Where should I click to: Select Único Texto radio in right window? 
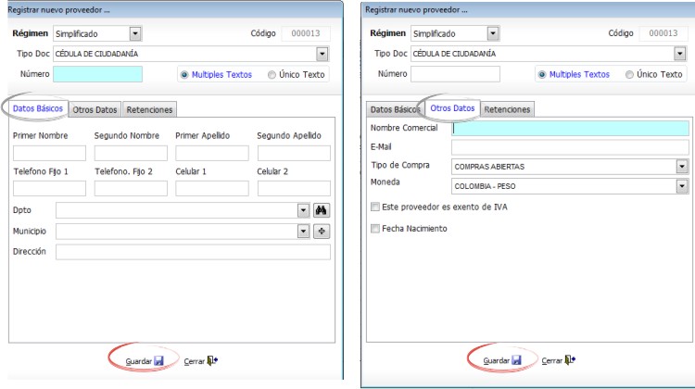(x=629, y=74)
